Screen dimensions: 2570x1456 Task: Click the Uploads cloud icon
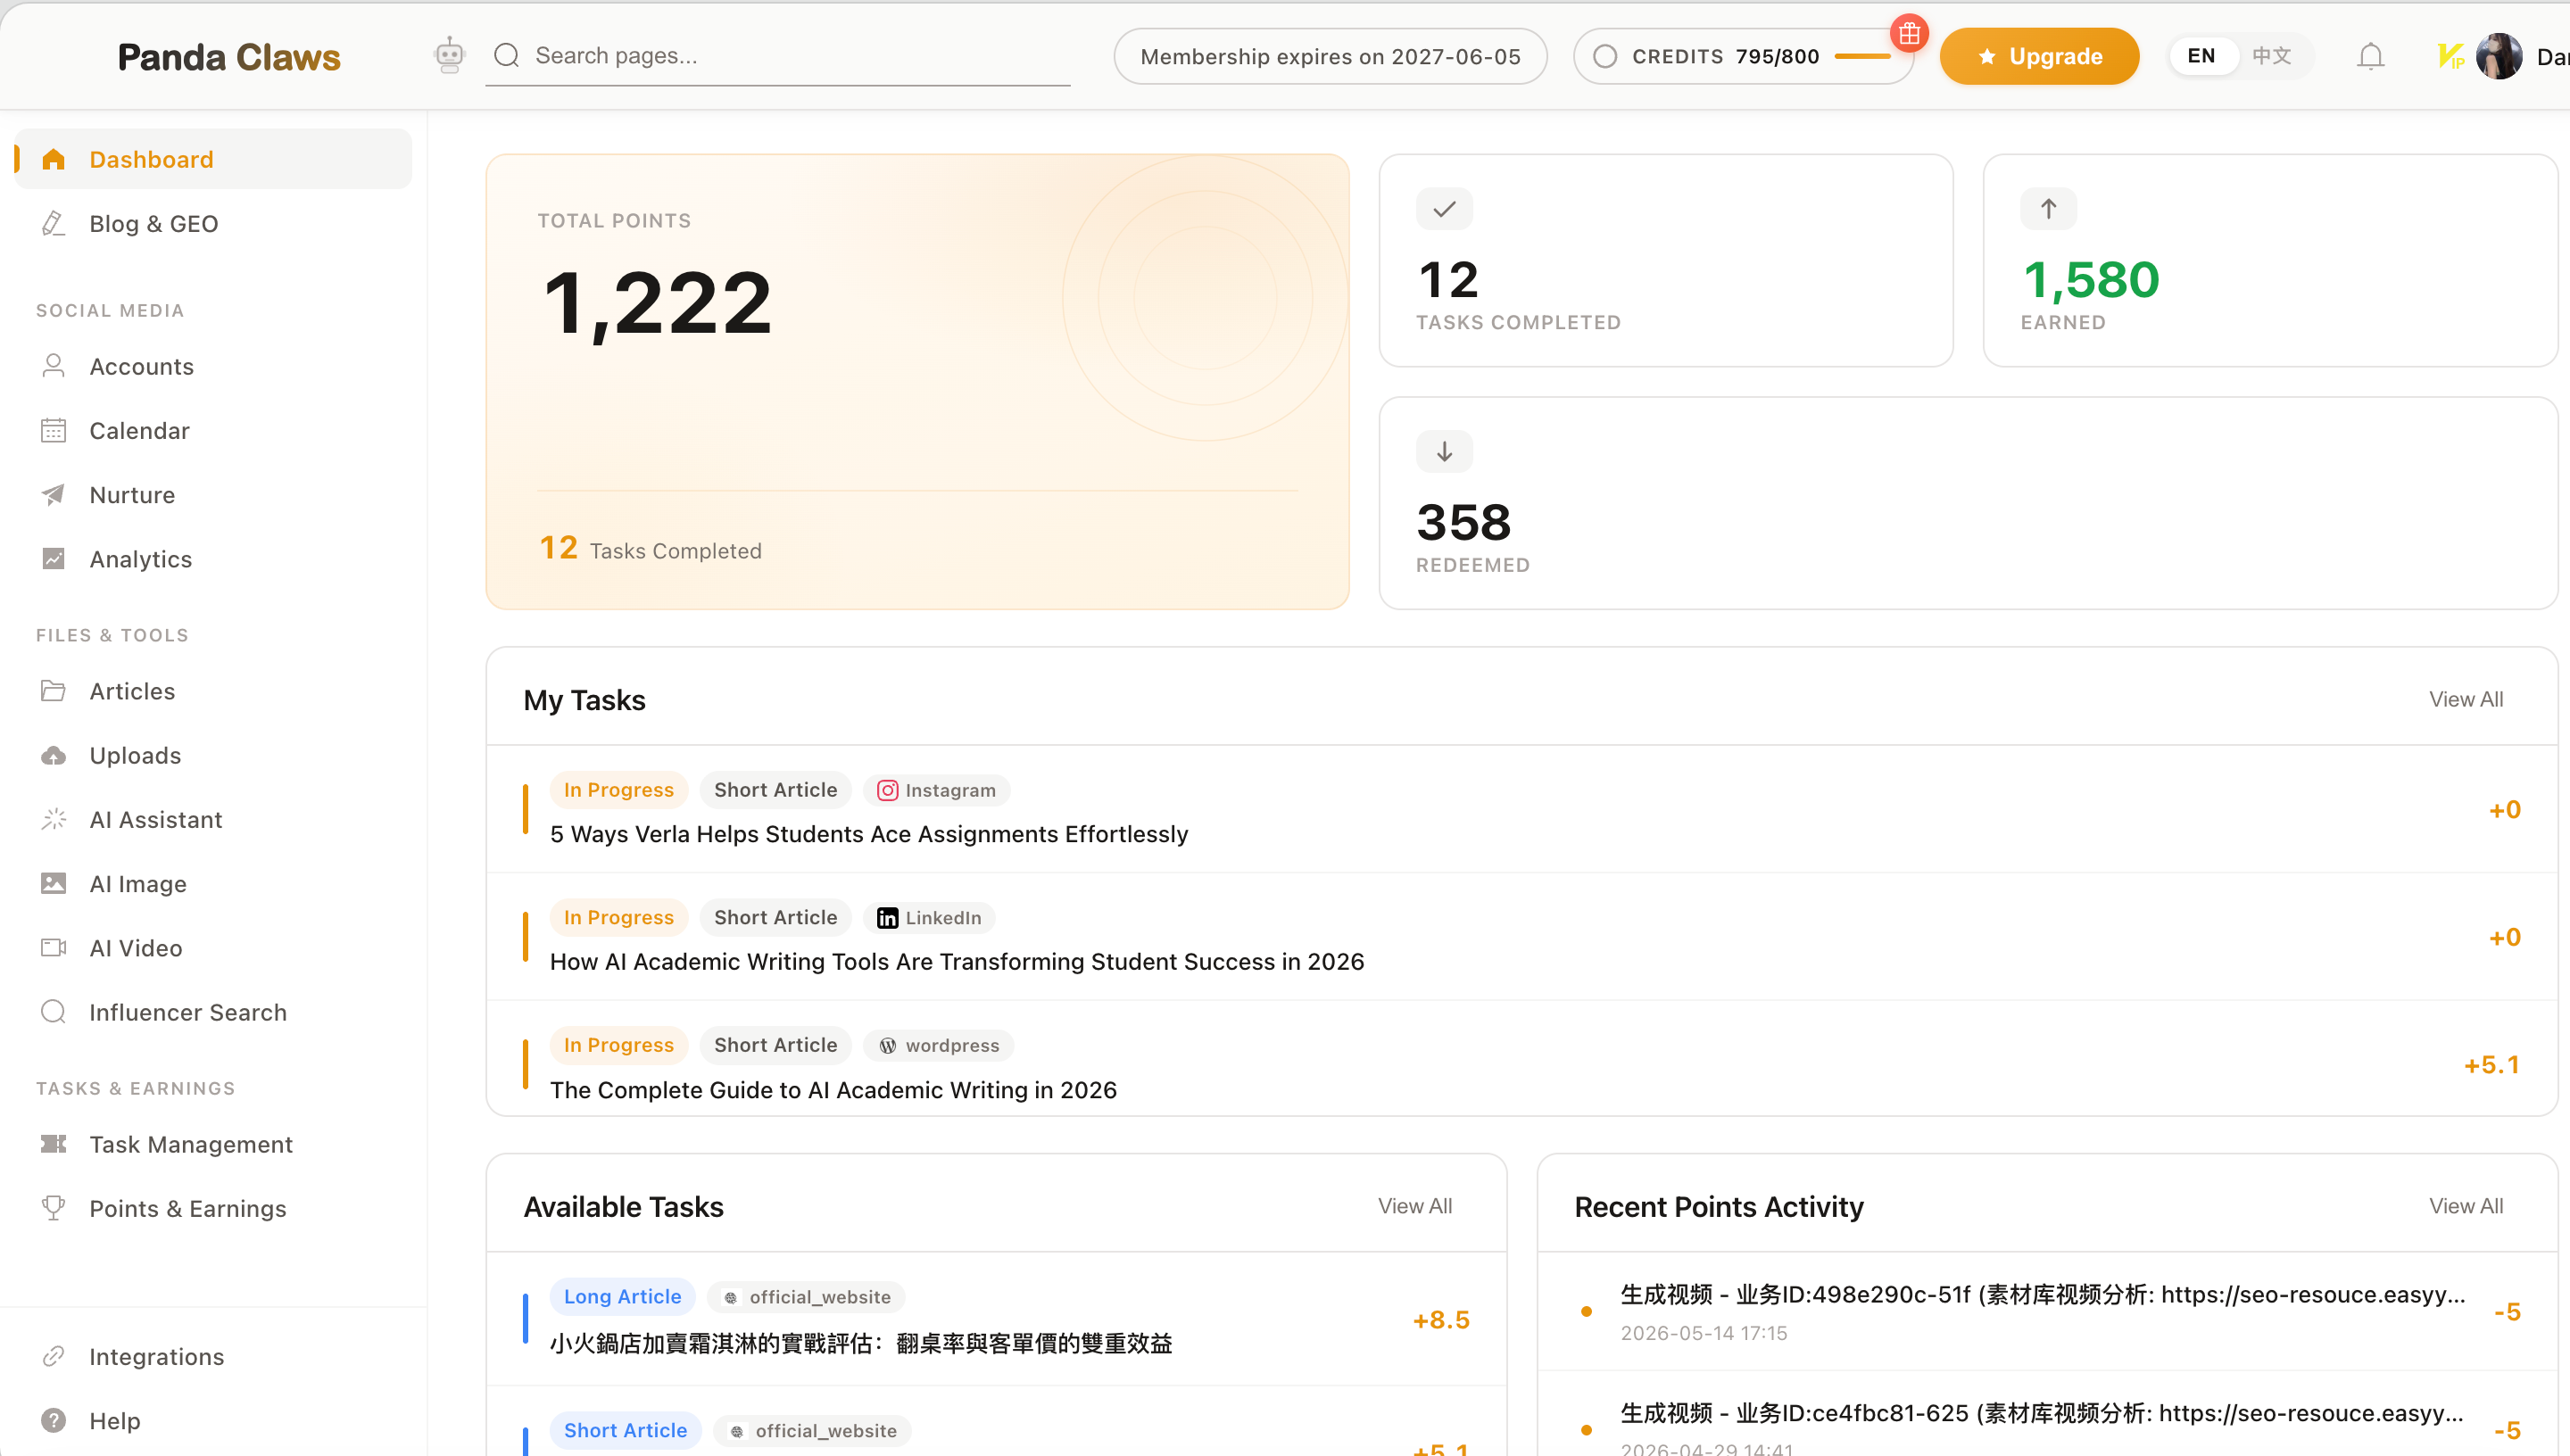click(54, 755)
